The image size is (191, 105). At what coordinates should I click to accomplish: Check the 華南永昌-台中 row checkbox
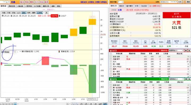[111, 98]
